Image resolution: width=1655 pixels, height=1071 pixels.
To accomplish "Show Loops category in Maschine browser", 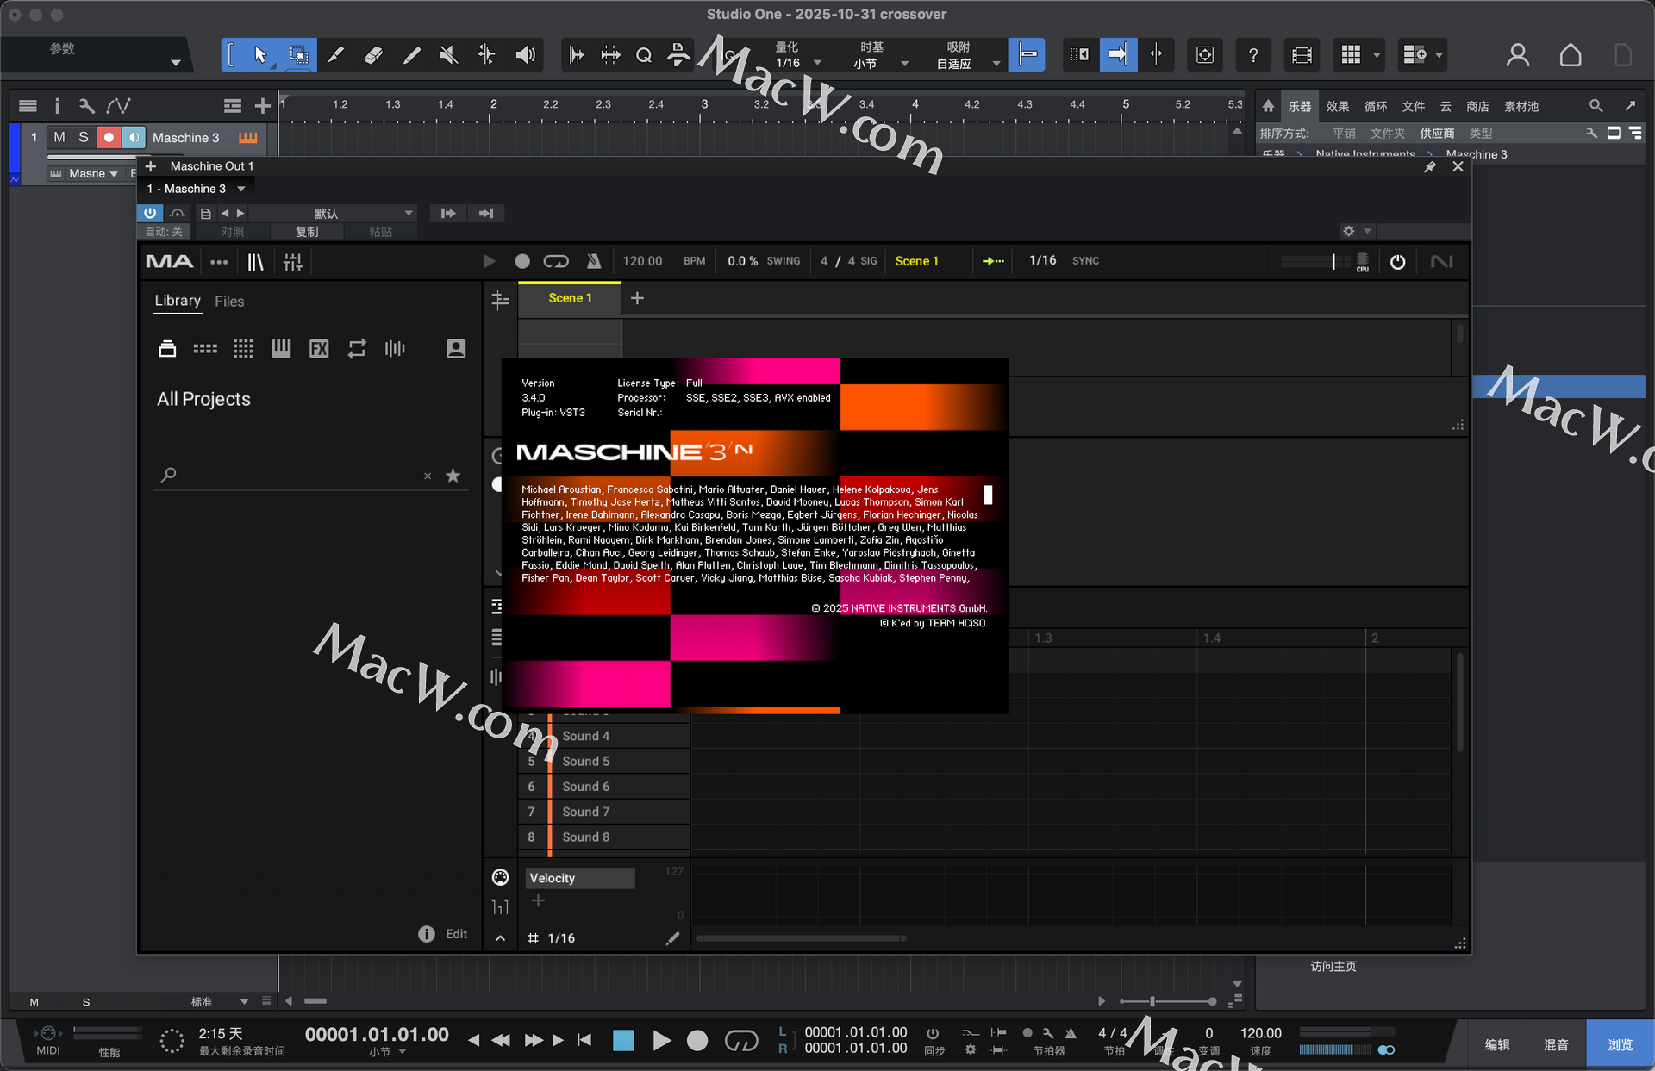I will click(357, 349).
